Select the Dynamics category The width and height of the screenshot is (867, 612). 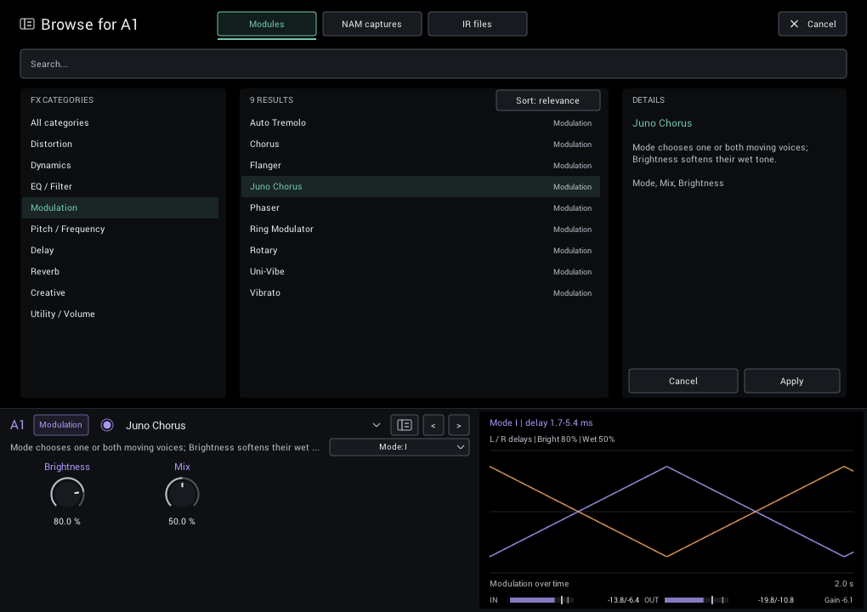click(x=120, y=165)
